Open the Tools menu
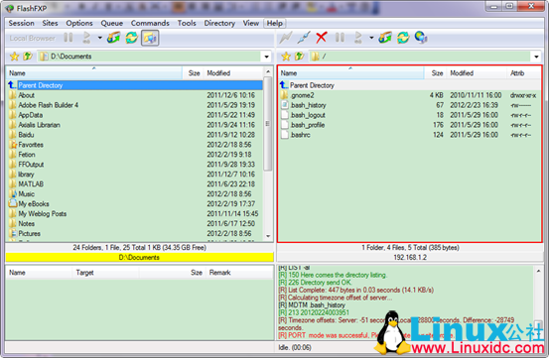549x358 pixels. (187, 23)
